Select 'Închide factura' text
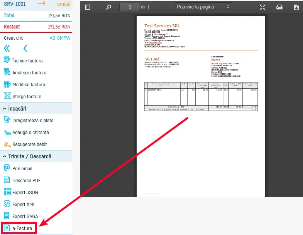The height and width of the screenshot is (235, 303). tap(27, 61)
